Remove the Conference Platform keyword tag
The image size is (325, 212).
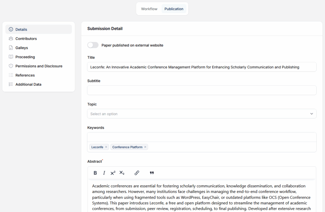145,147
